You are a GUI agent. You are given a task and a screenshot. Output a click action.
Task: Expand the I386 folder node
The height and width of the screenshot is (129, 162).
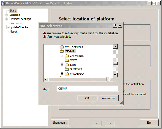(62, 65)
